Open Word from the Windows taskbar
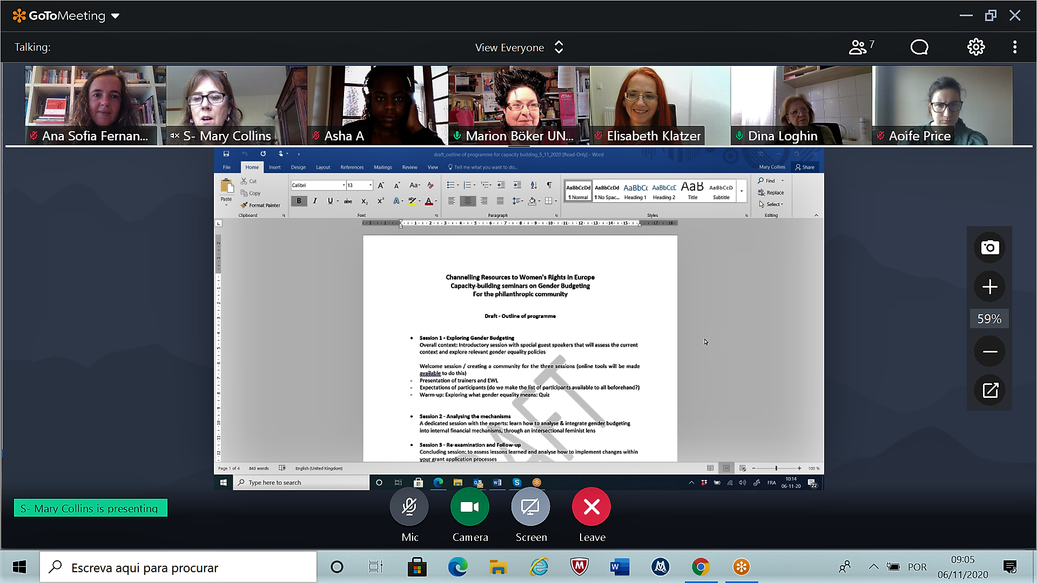 click(619, 567)
